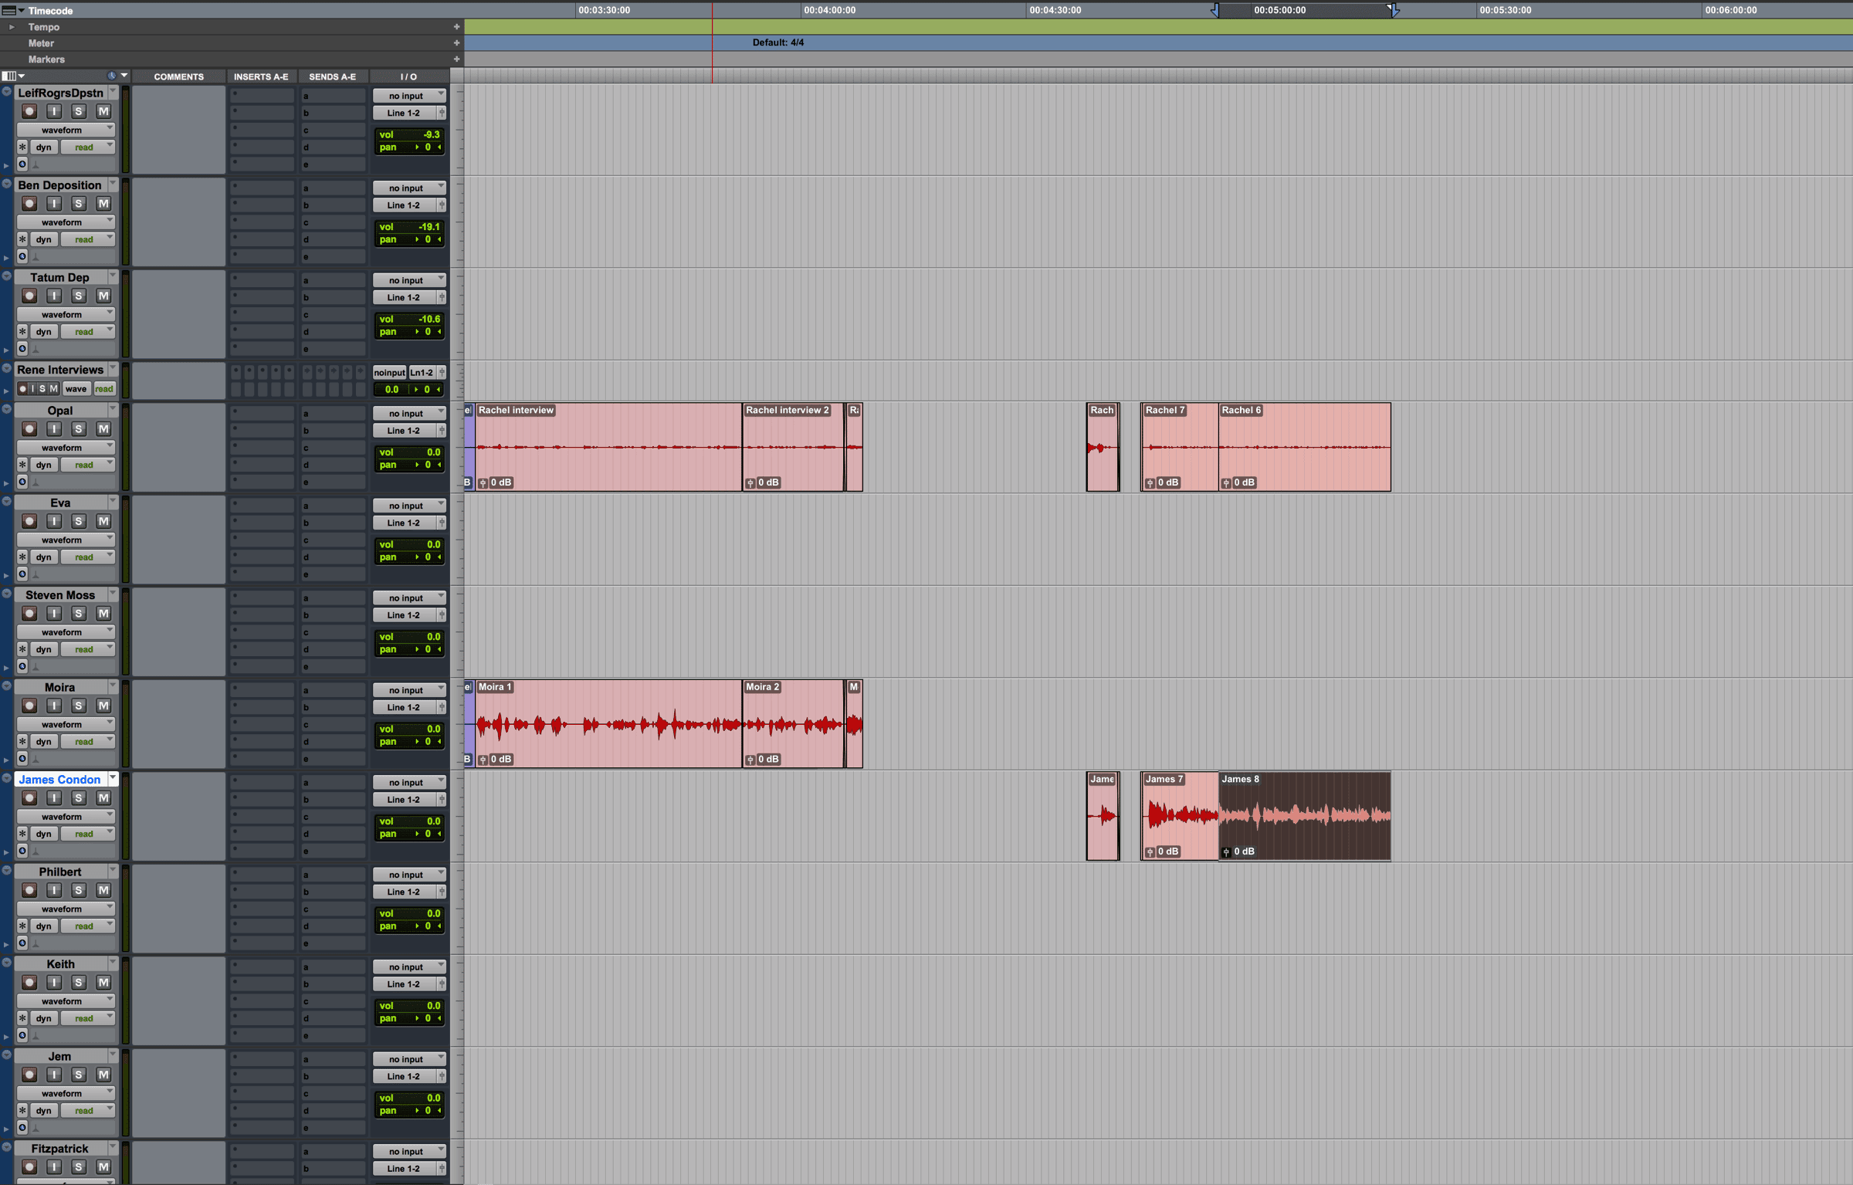Open input path selector on Tatum Dep
This screenshot has height=1185, width=1853.
coord(409,280)
